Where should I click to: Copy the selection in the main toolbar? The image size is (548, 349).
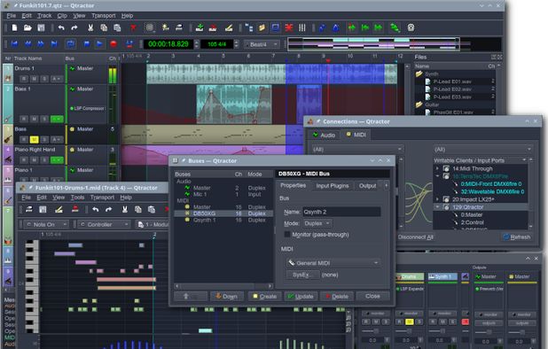pos(104,27)
